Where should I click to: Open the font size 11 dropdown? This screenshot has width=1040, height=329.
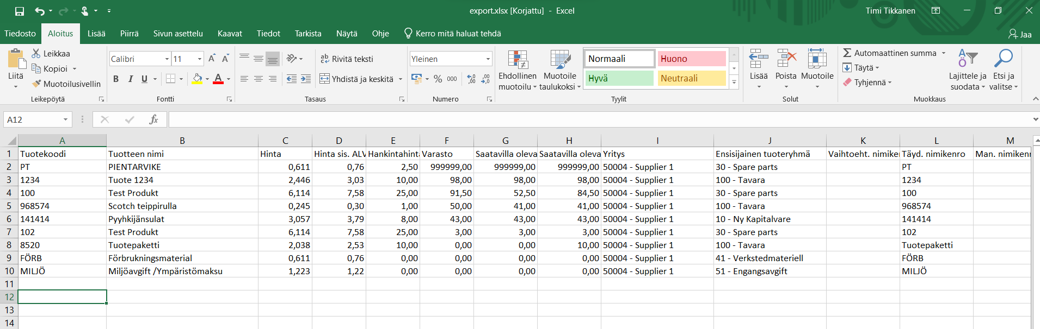click(200, 59)
